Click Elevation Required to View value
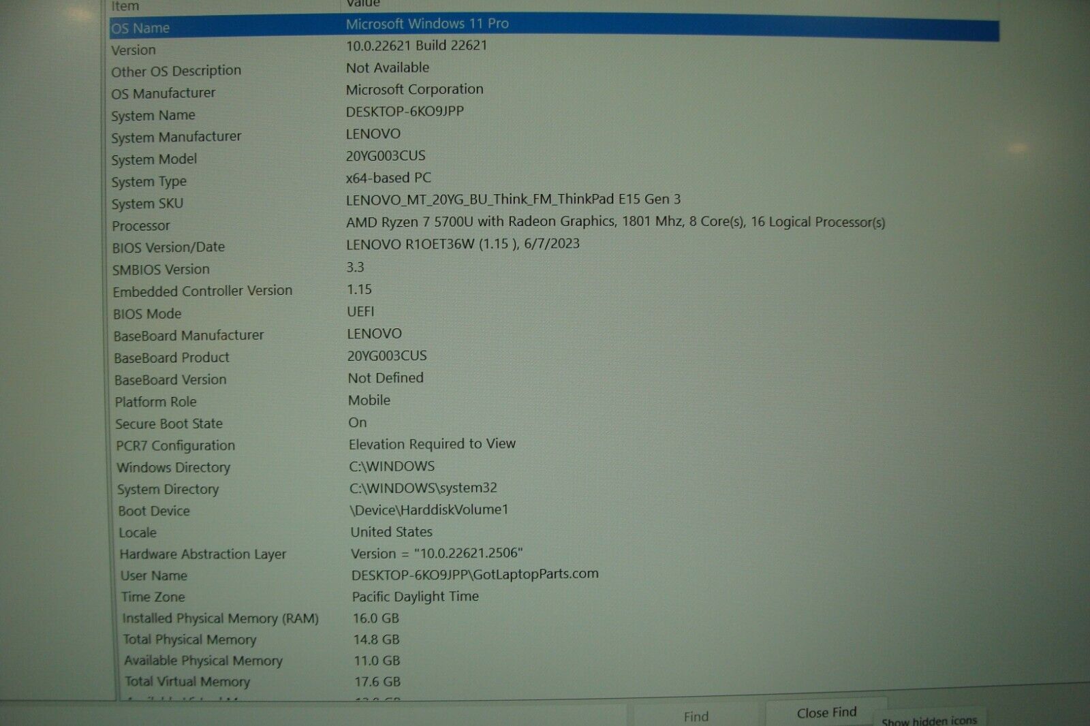This screenshot has height=726, width=1090. [x=432, y=444]
